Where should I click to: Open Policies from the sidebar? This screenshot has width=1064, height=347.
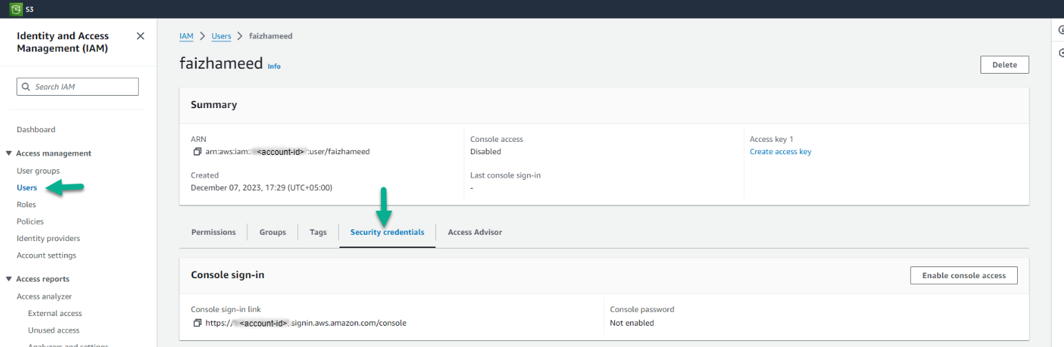[x=30, y=222]
